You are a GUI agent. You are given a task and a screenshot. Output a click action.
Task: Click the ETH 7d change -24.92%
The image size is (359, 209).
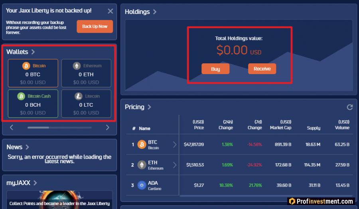click(x=254, y=165)
